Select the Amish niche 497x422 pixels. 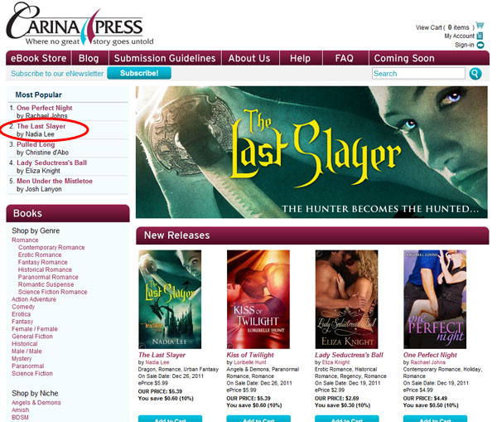point(20,410)
